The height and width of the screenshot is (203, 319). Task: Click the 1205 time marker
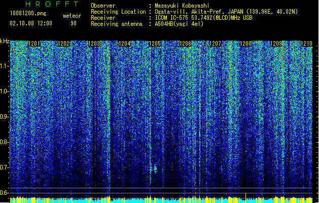pyautogui.click(x=155, y=44)
